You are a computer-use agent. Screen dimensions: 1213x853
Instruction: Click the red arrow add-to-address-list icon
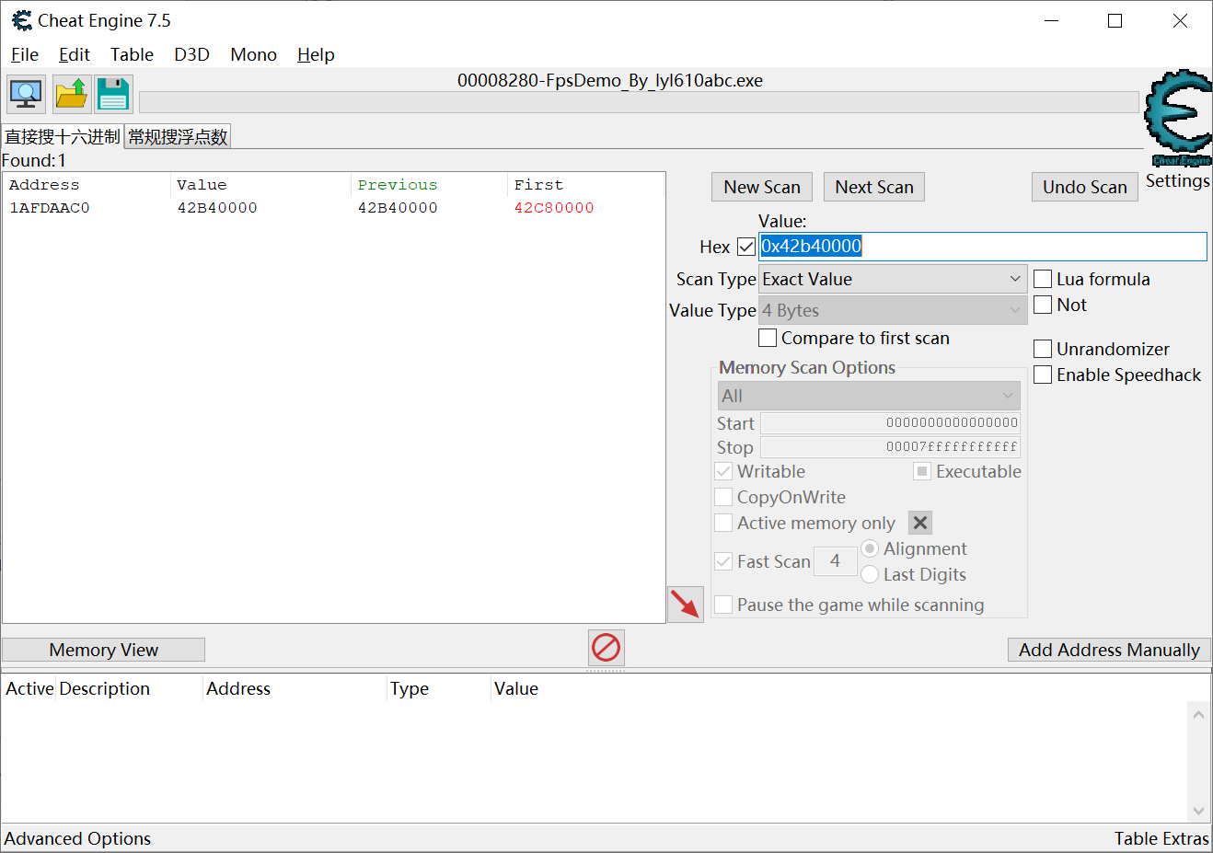click(686, 605)
